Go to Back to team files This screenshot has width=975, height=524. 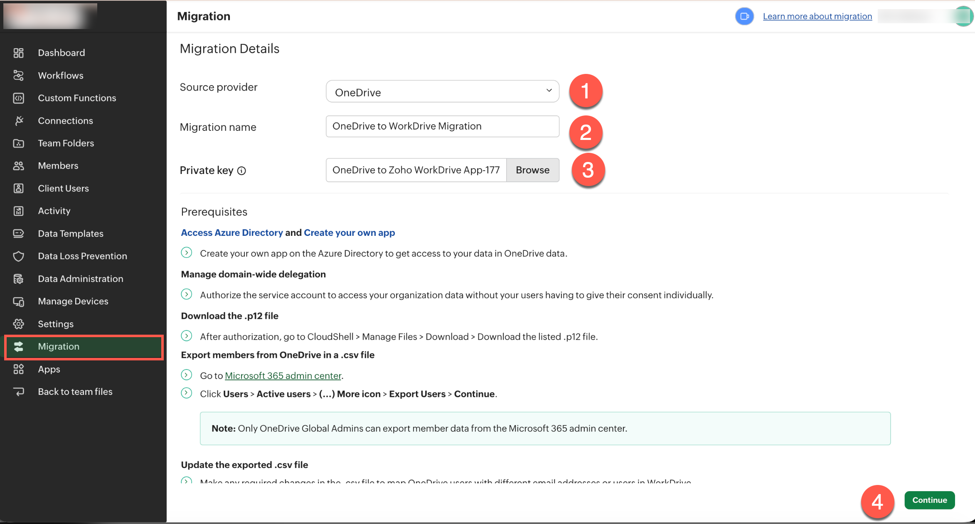click(x=75, y=392)
